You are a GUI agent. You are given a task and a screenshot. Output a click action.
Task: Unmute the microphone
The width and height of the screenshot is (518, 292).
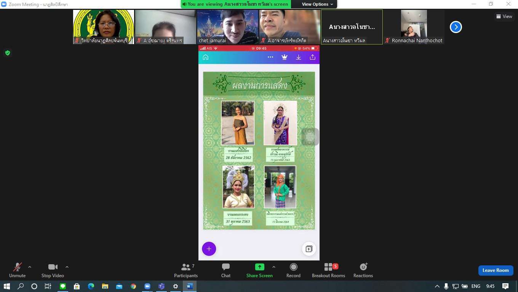pyautogui.click(x=17, y=270)
